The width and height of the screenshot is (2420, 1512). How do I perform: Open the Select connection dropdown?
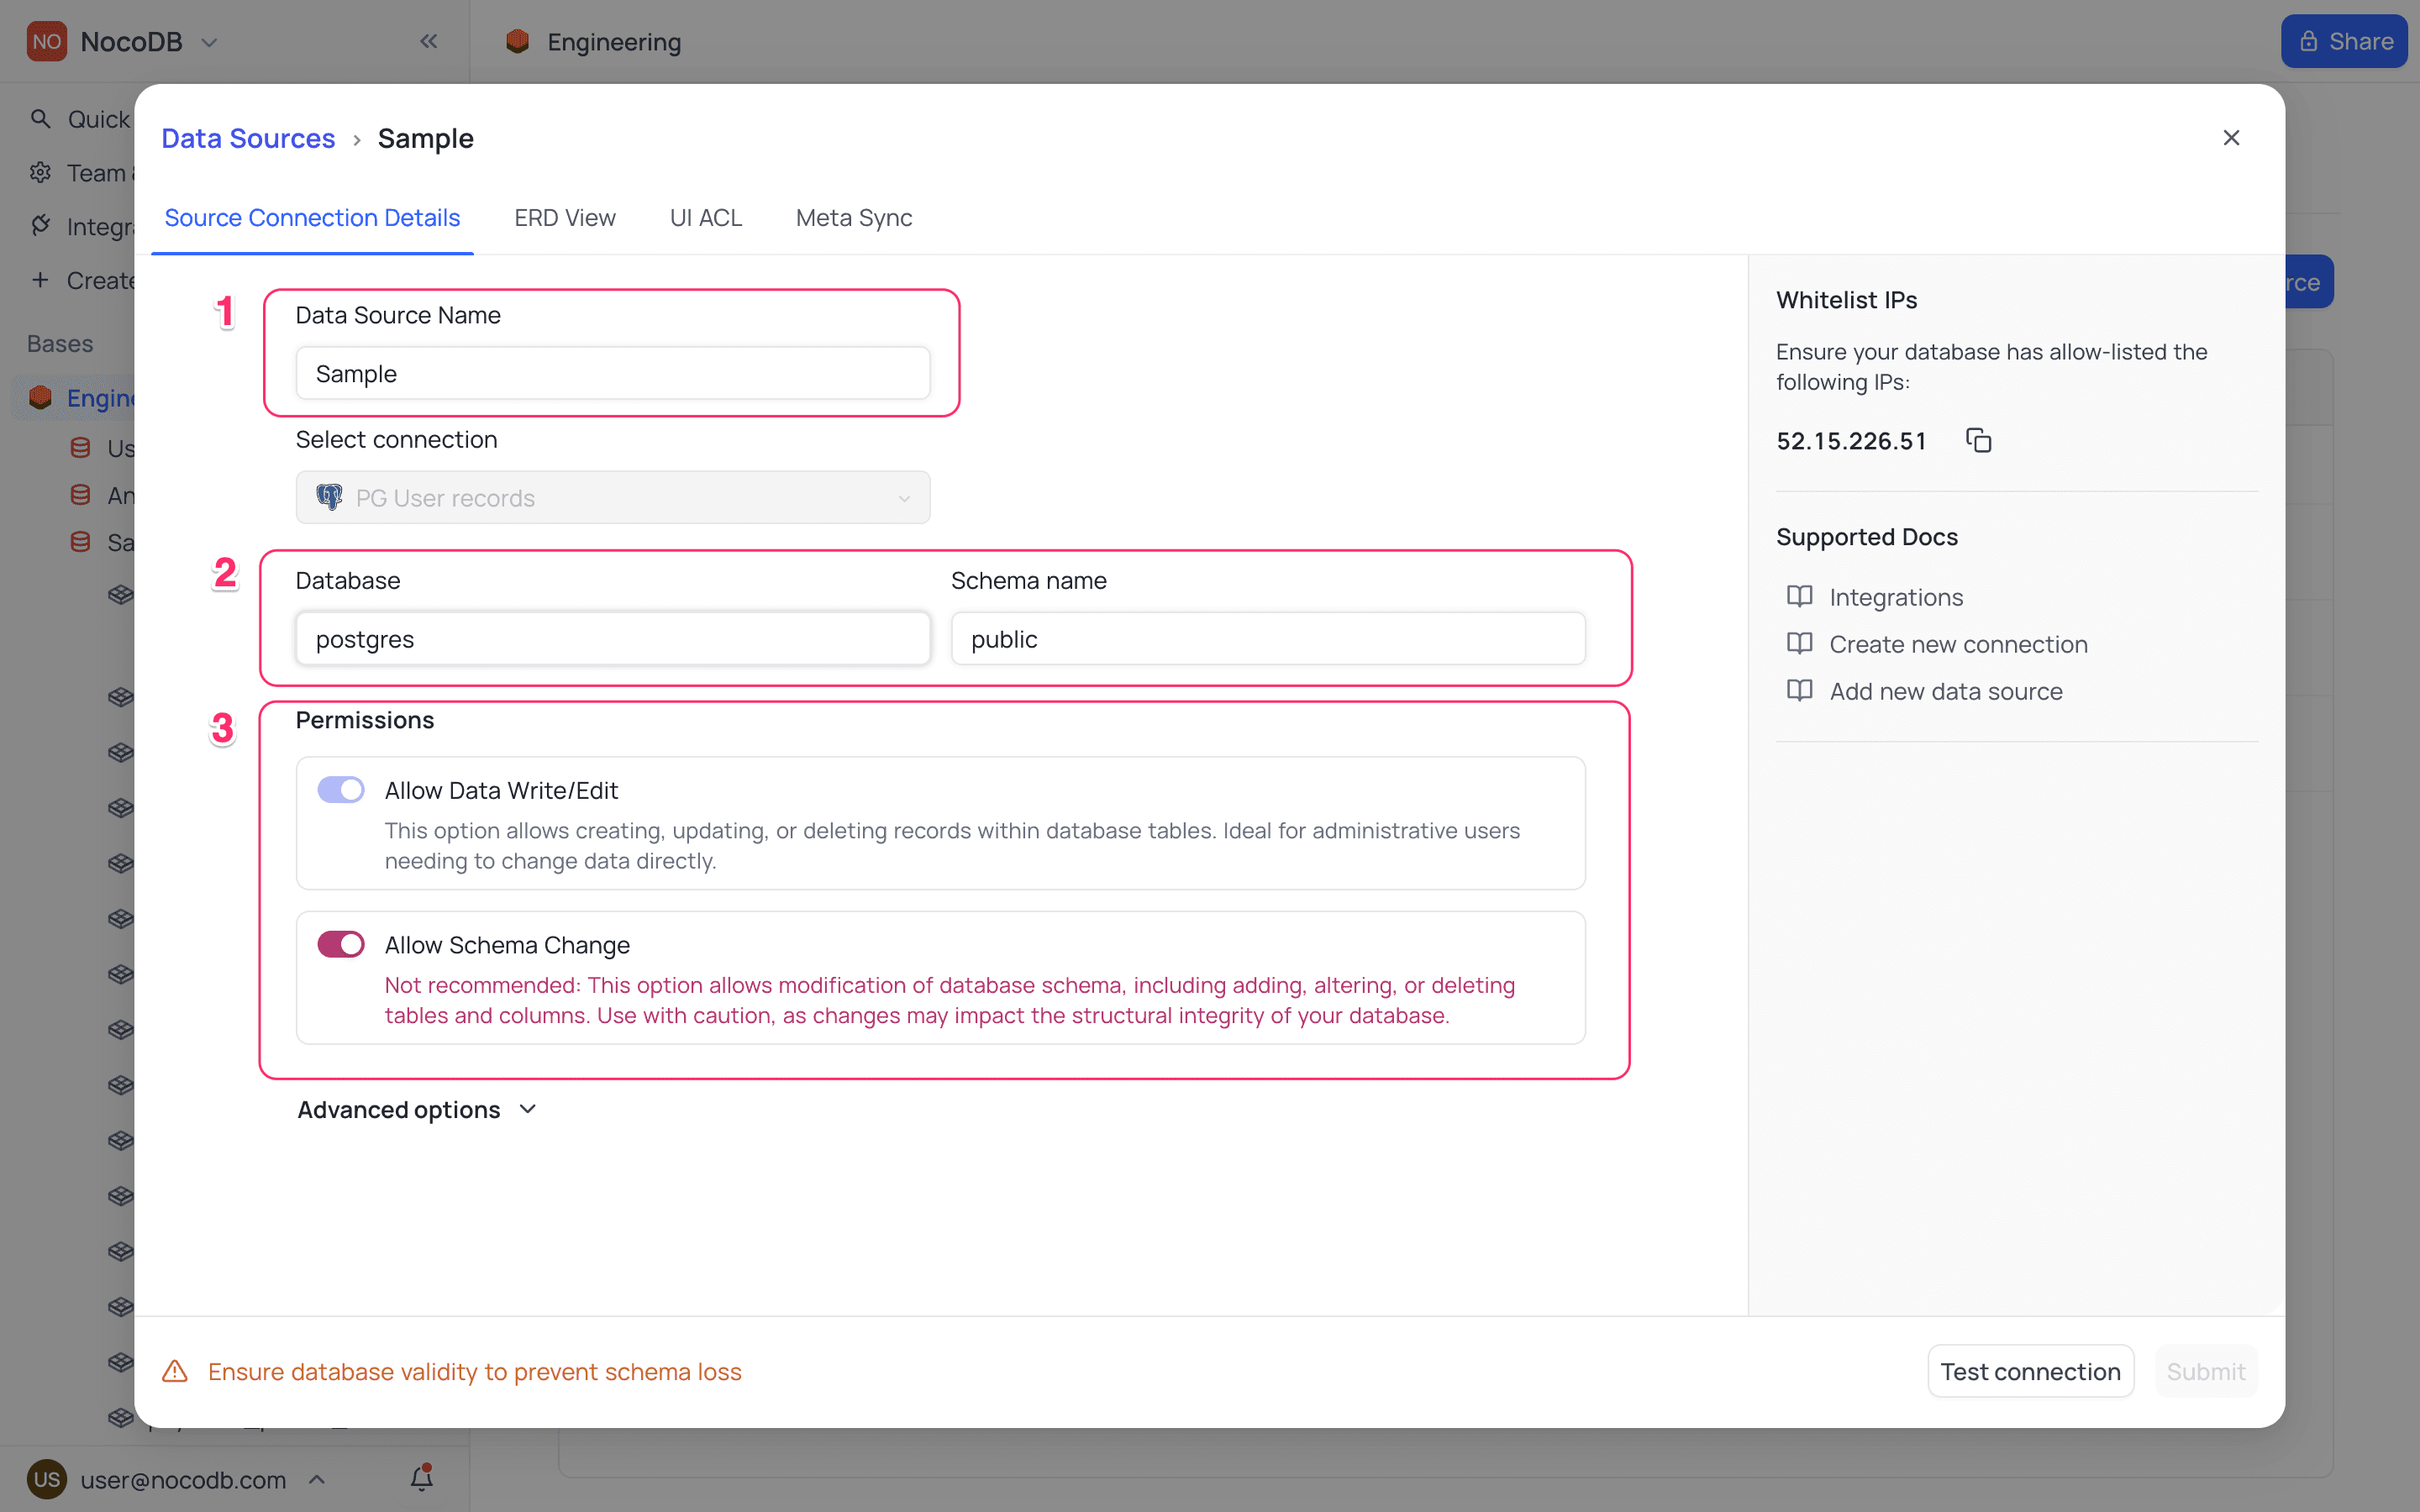coord(612,497)
